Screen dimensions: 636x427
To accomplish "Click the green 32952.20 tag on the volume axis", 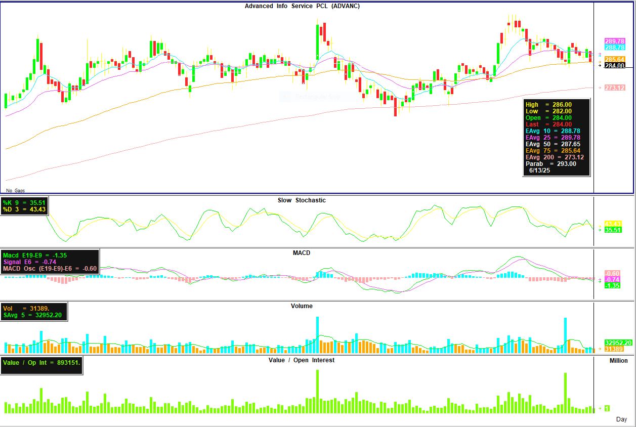I will (x=618, y=343).
